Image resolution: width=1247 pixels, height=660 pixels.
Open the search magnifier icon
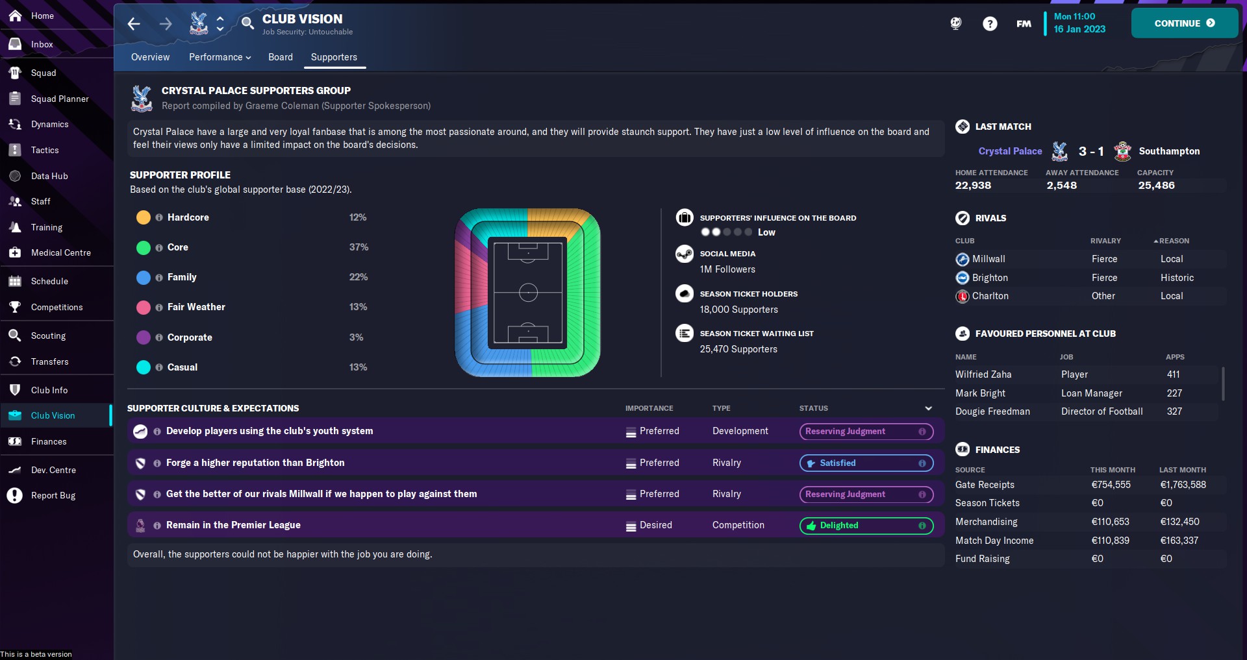(247, 24)
